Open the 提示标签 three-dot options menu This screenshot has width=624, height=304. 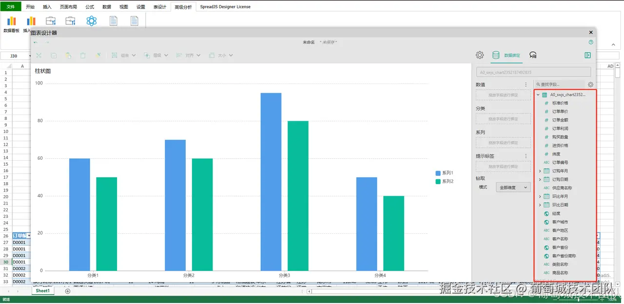(x=526, y=156)
